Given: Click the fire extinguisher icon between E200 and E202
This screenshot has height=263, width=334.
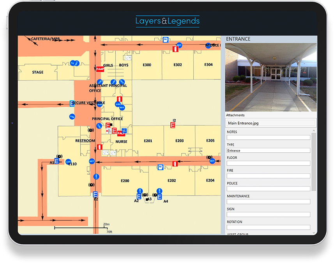Looking at the screenshot, I should click(175, 164).
